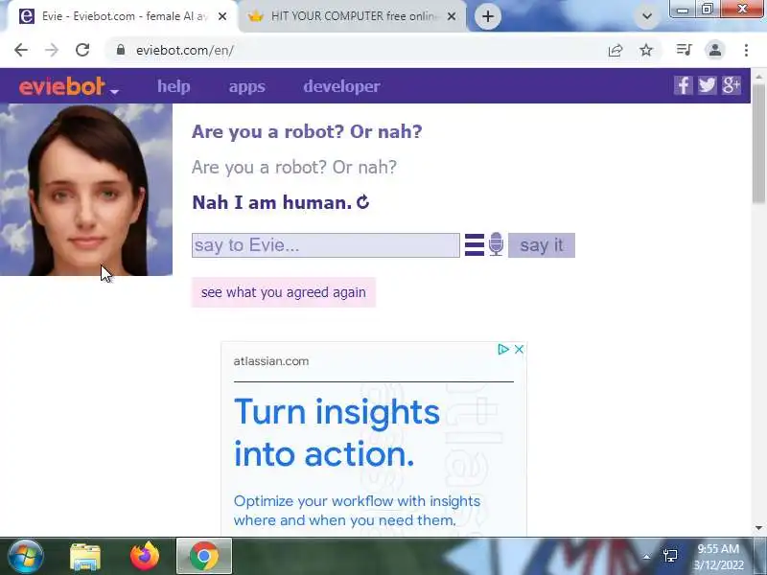Screen dimensions: 767x575
Task: Share on Google Plus icon
Action: 732,85
